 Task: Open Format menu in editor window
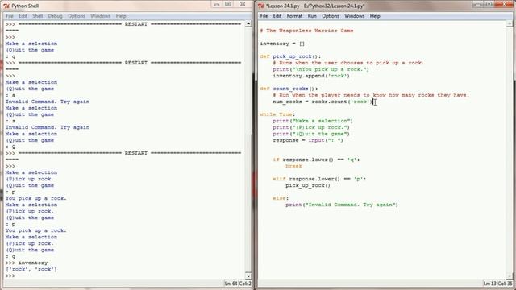[x=294, y=16]
